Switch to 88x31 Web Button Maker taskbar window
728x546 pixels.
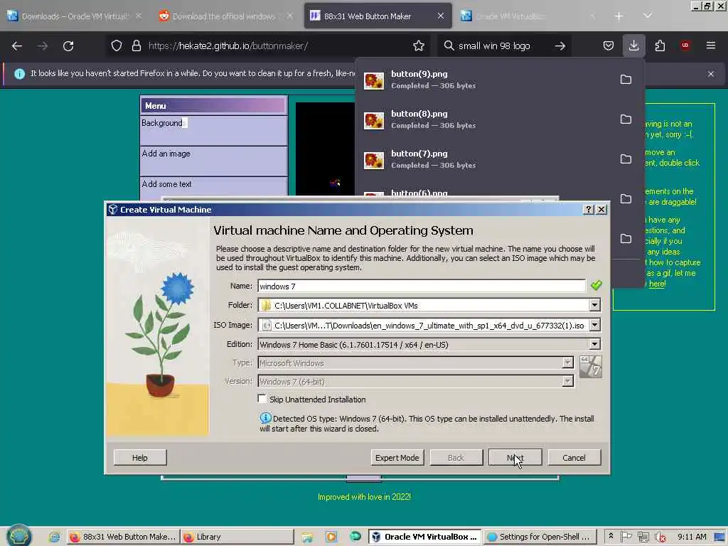[123, 537]
